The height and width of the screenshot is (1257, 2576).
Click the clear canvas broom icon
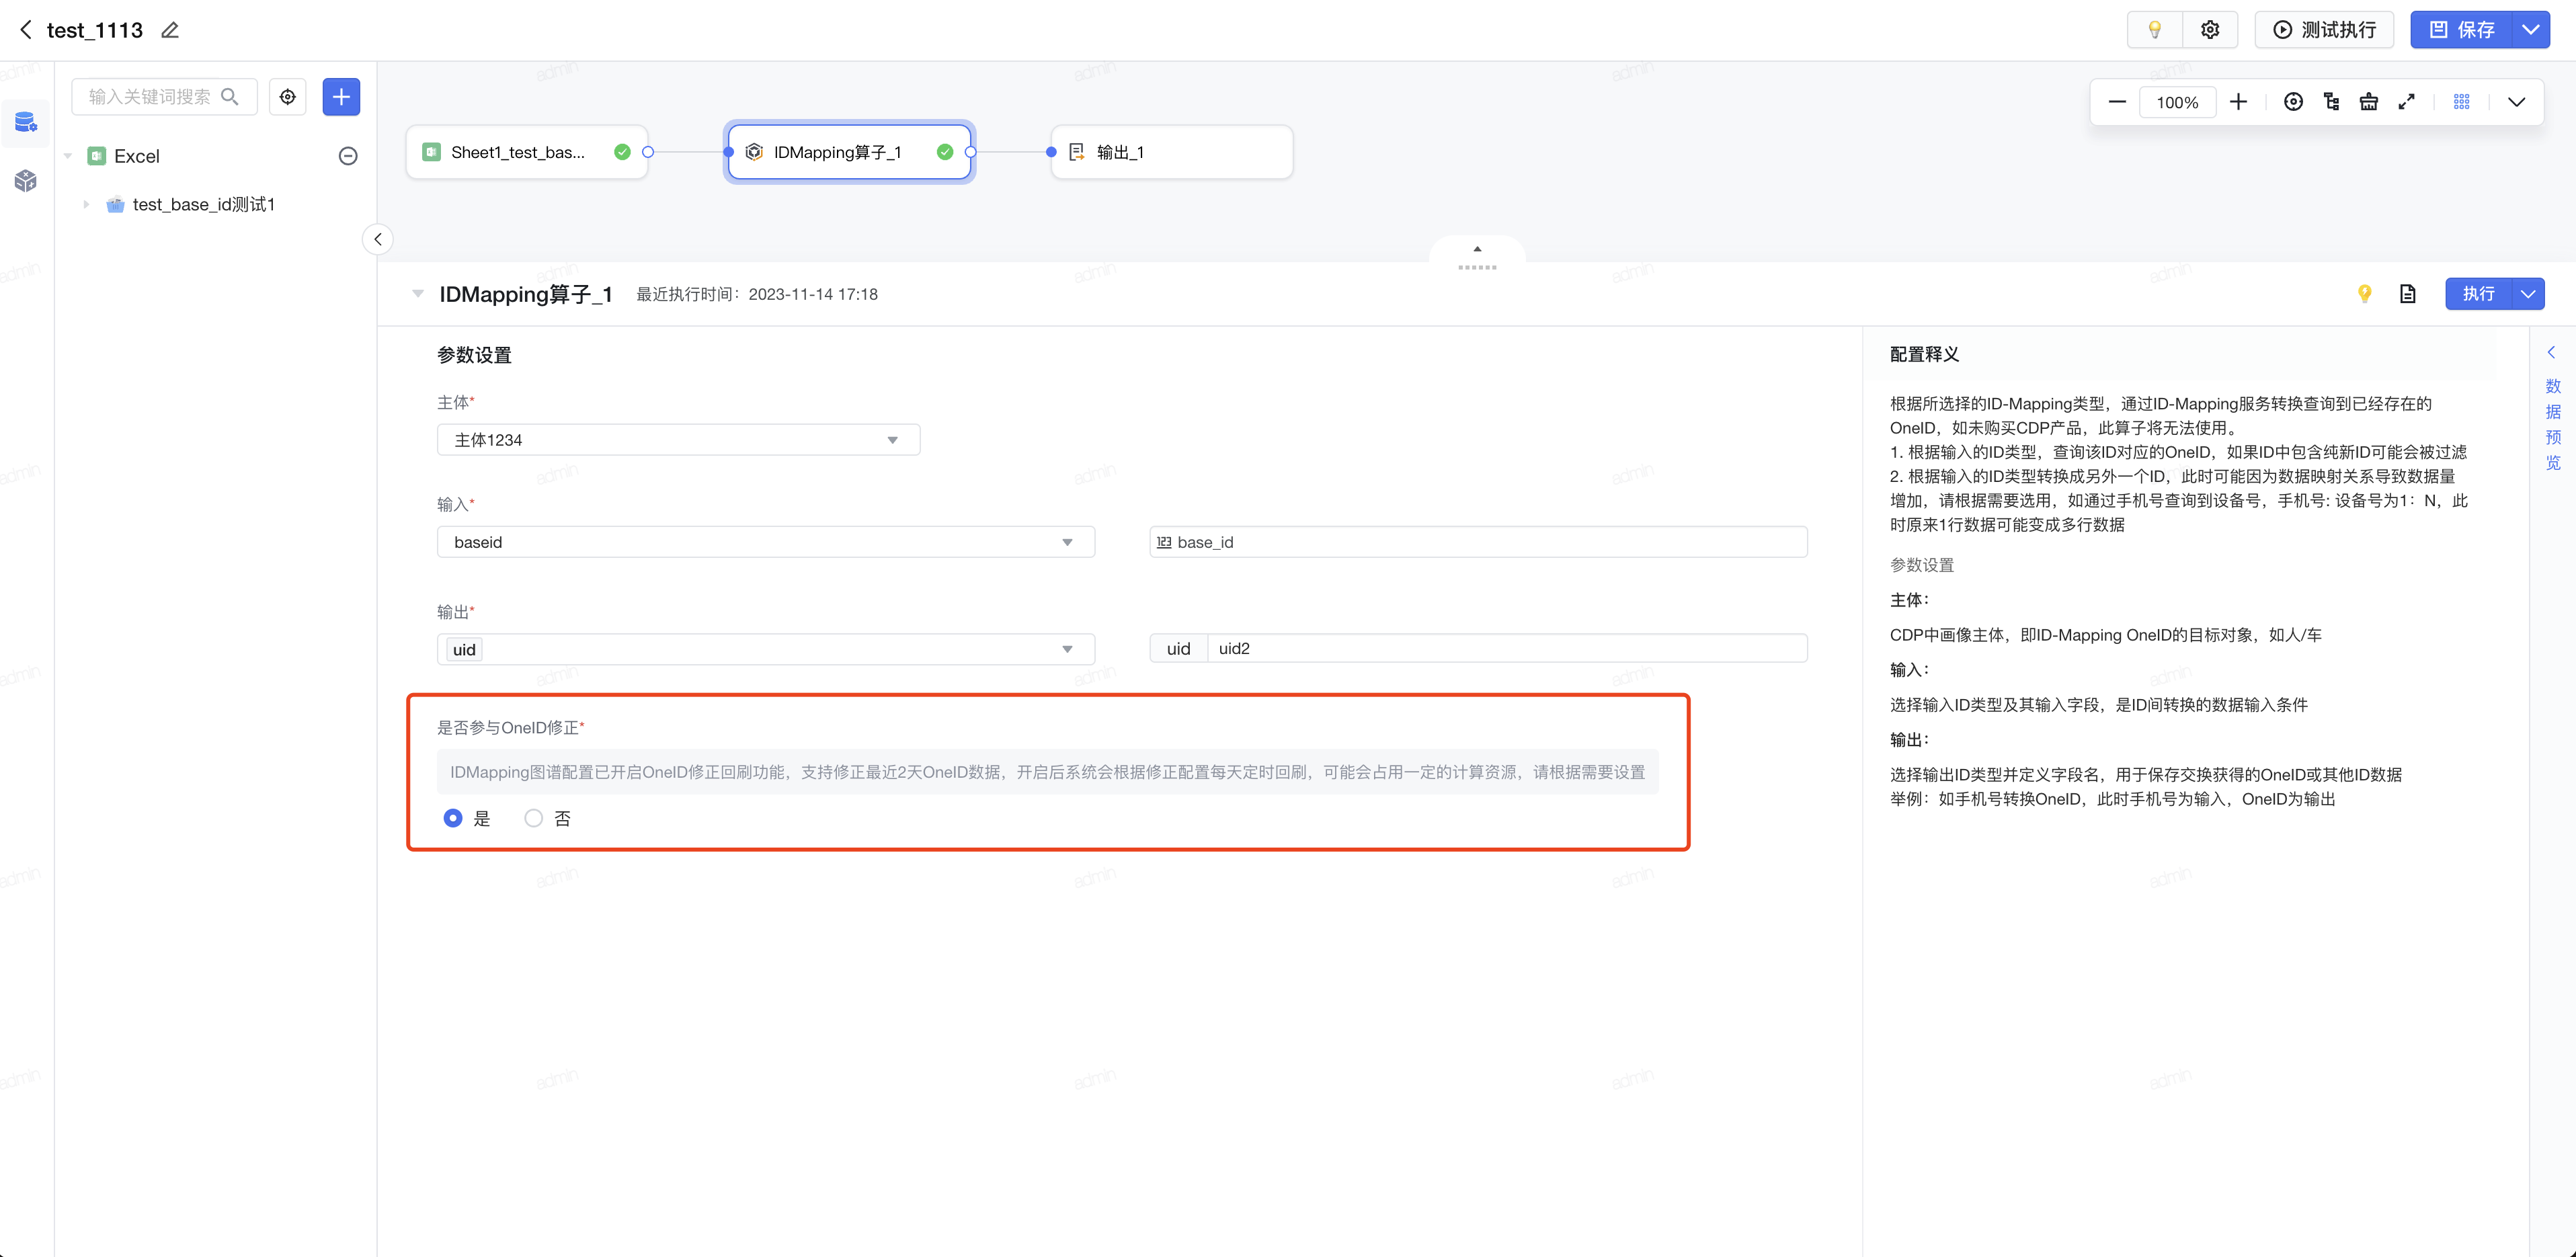tap(2369, 102)
